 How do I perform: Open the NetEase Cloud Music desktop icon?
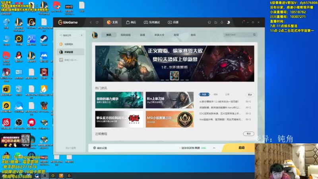6,124
